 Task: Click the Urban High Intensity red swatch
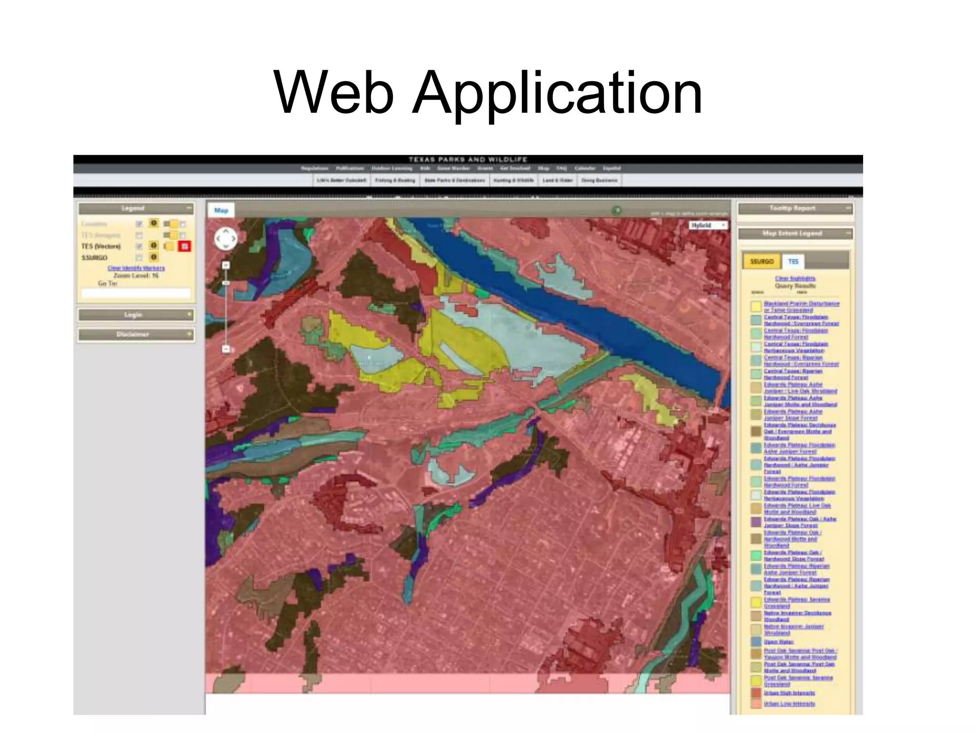pos(756,693)
